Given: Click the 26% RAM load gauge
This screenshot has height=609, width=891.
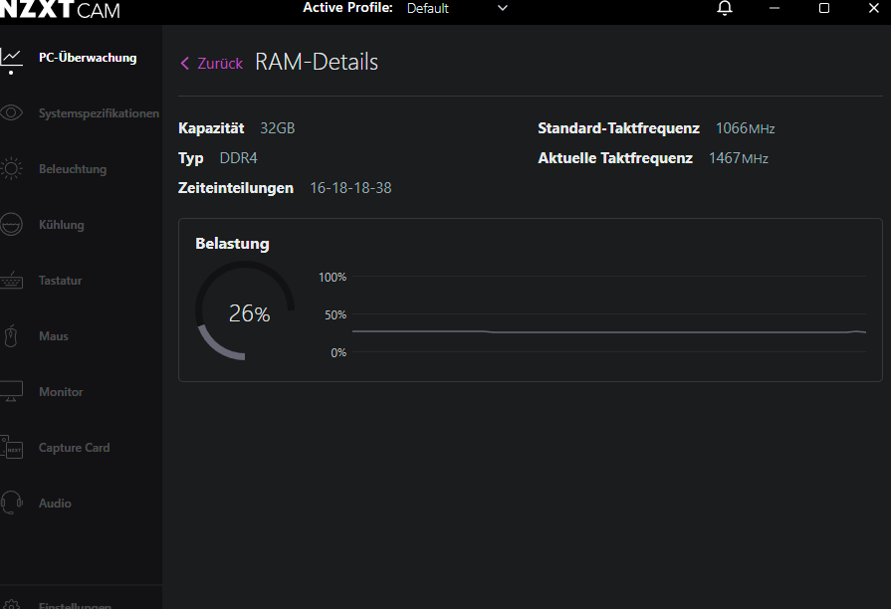Looking at the screenshot, I should coord(246,312).
